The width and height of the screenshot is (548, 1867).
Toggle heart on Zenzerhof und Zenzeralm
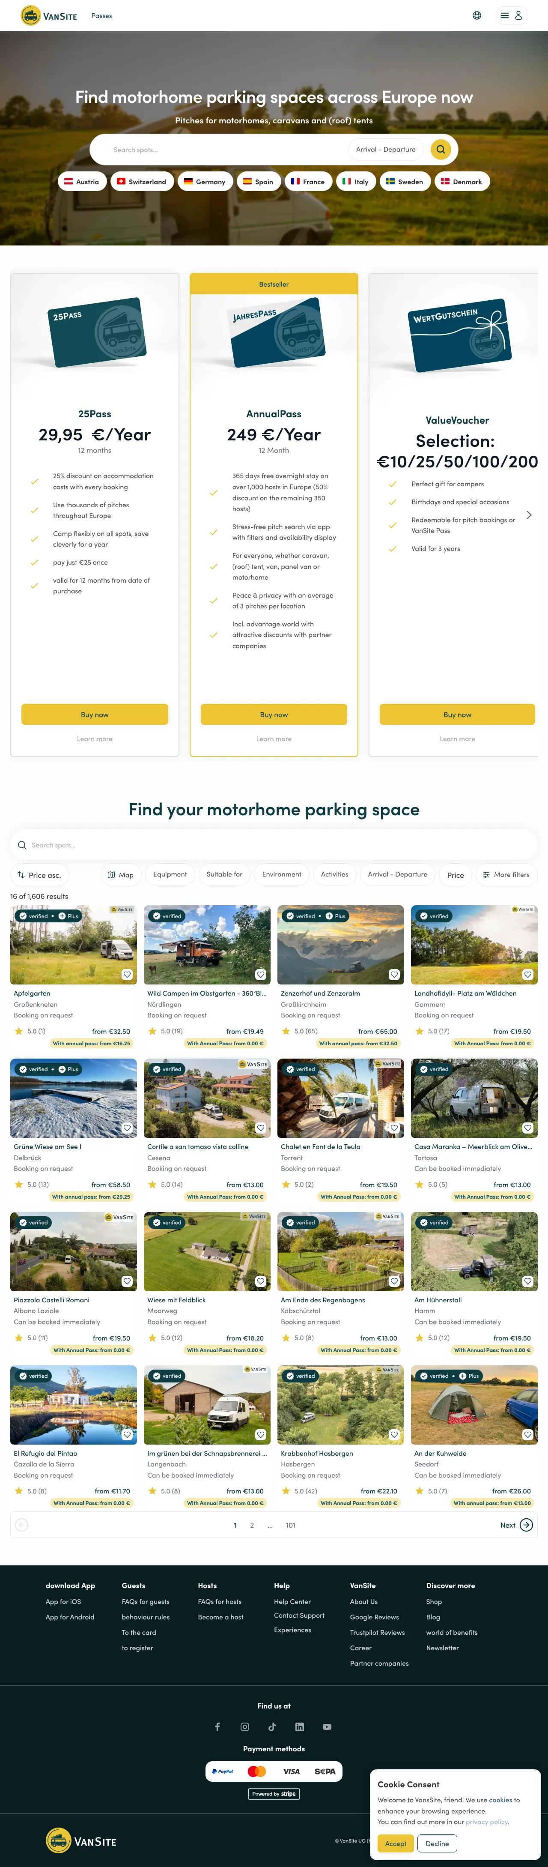(394, 974)
